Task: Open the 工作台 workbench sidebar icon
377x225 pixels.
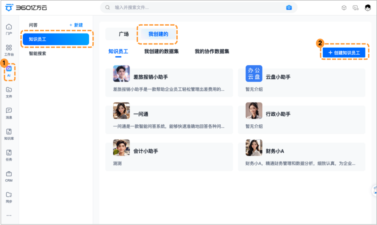Action: [9, 50]
